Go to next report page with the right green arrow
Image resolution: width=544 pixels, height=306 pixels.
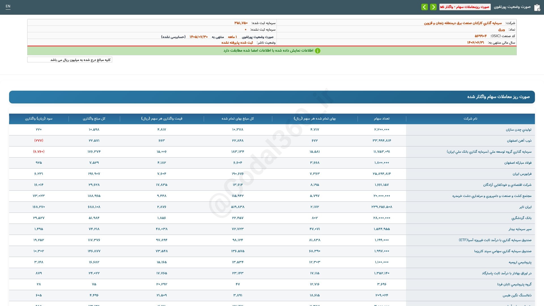[x=433, y=7]
